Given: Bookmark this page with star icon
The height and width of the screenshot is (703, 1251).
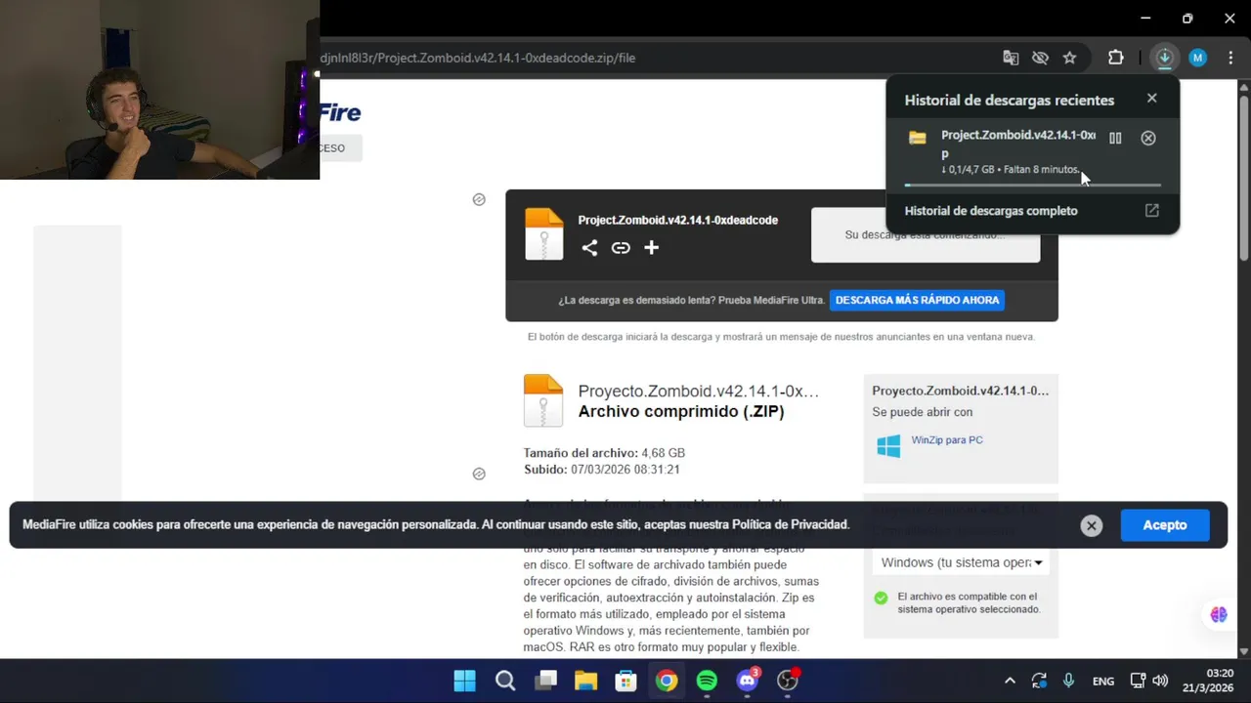Looking at the screenshot, I should [x=1070, y=58].
